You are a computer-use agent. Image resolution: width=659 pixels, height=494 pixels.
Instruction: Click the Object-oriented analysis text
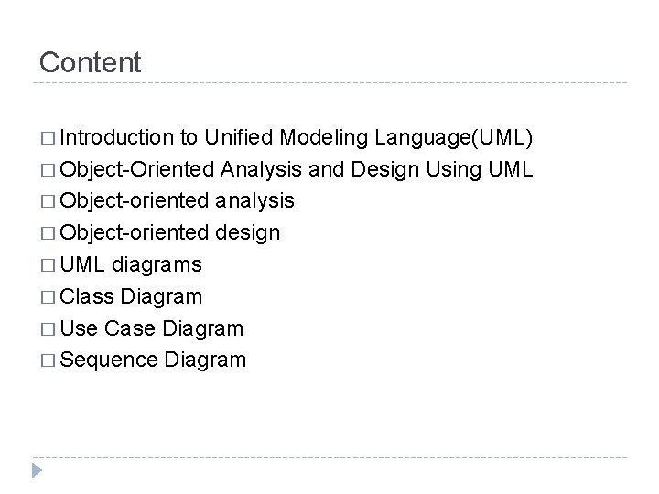click(178, 202)
